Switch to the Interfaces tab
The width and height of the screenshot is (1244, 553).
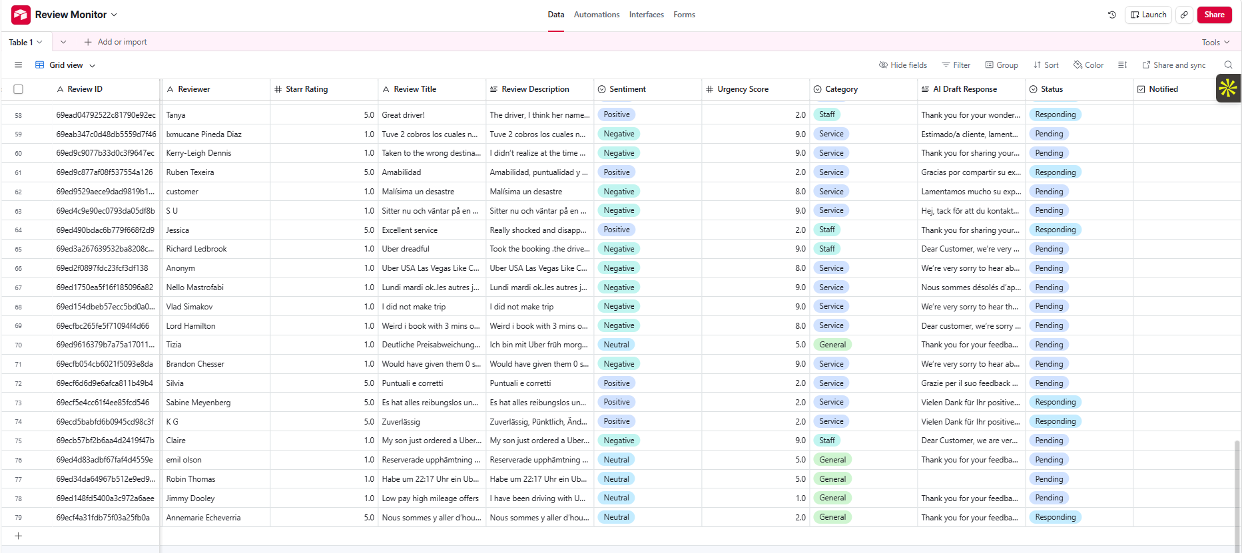coord(647,15)
